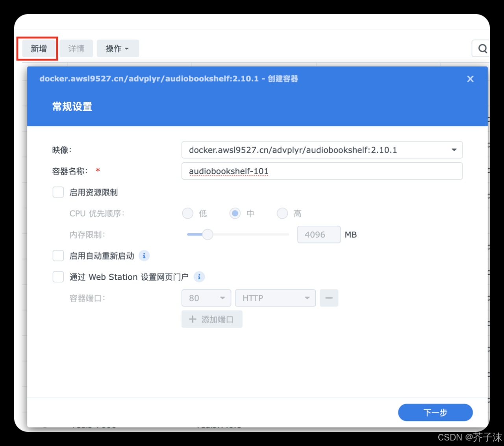
Task: Remove the port 80 mapping with minus icon
Action: coord(329,298)
